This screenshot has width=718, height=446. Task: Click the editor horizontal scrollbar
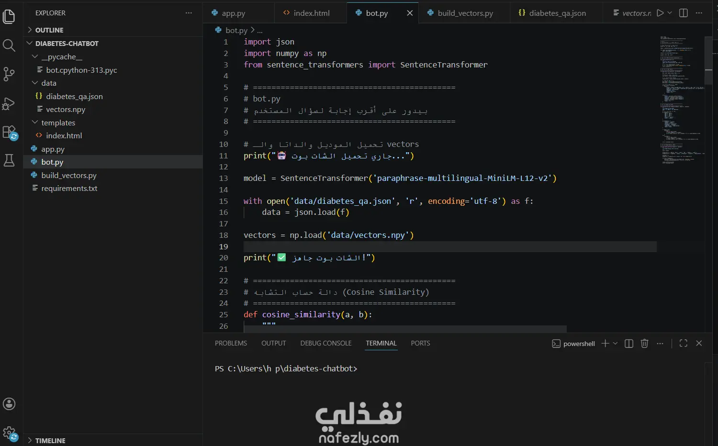click(405, 329)
